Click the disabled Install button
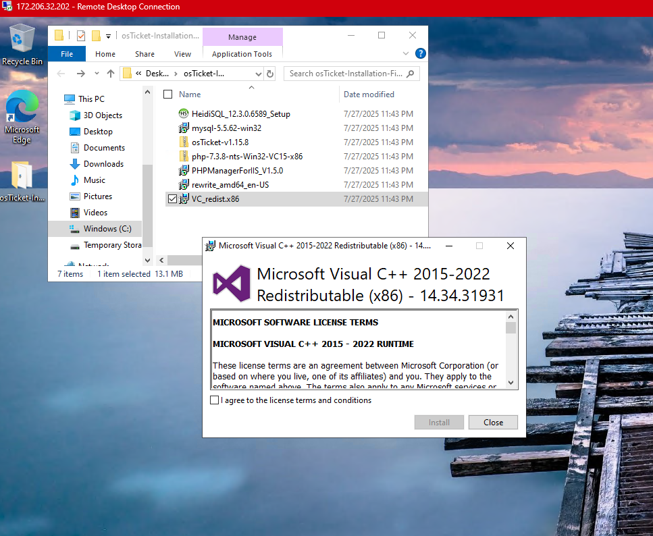This screenshot has height=536, width=653. [x=439, y=423]
